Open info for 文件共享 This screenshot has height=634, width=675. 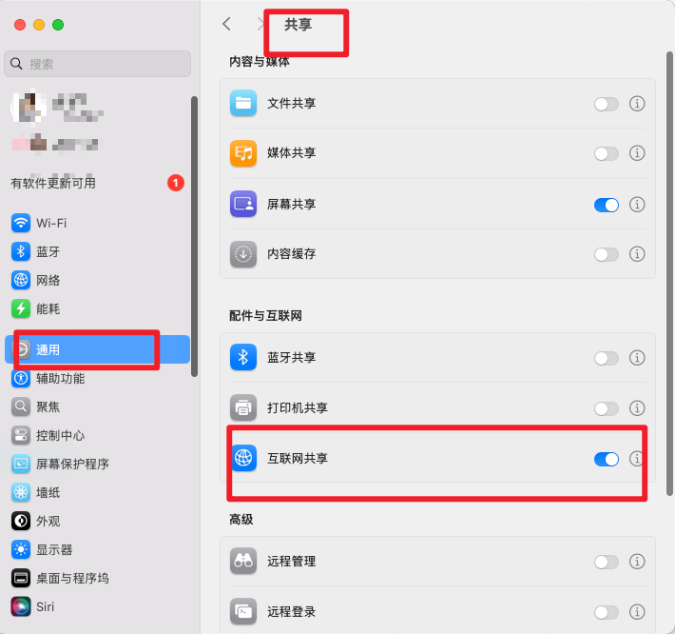(637, 104)
